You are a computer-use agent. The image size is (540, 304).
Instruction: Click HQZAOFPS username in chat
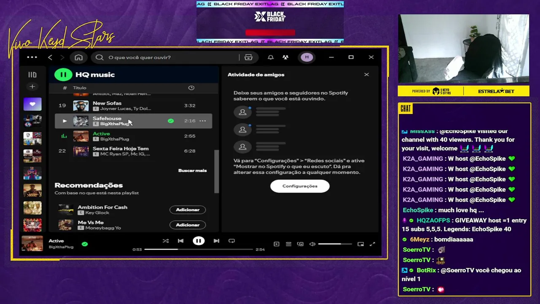[433, 220]
